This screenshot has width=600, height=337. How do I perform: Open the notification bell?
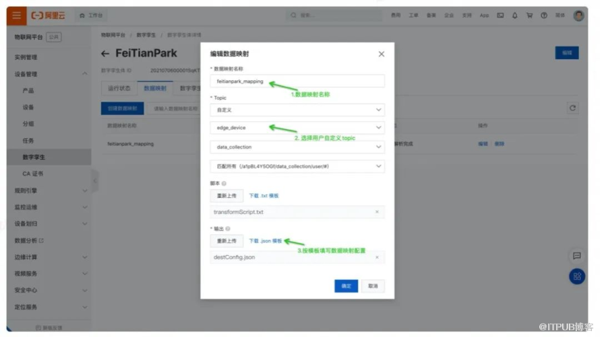click(x=514, y=15)
